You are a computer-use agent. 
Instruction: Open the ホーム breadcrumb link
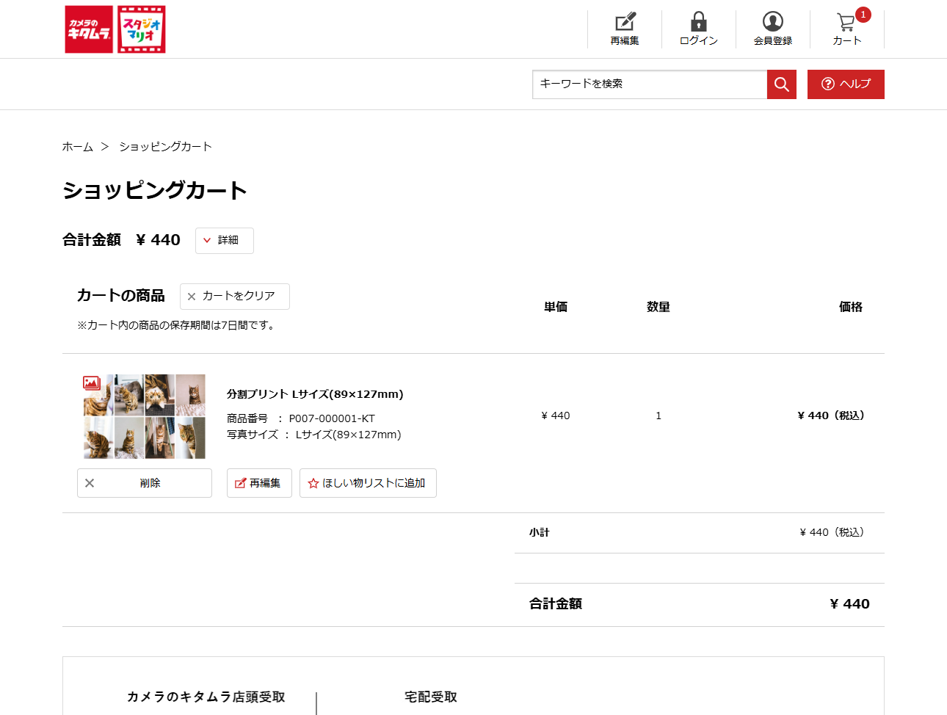point(77,146)
